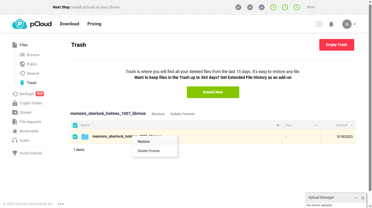Screen dimensions: 372x208
Task: Open the File requests label
Action: point(30,122)
